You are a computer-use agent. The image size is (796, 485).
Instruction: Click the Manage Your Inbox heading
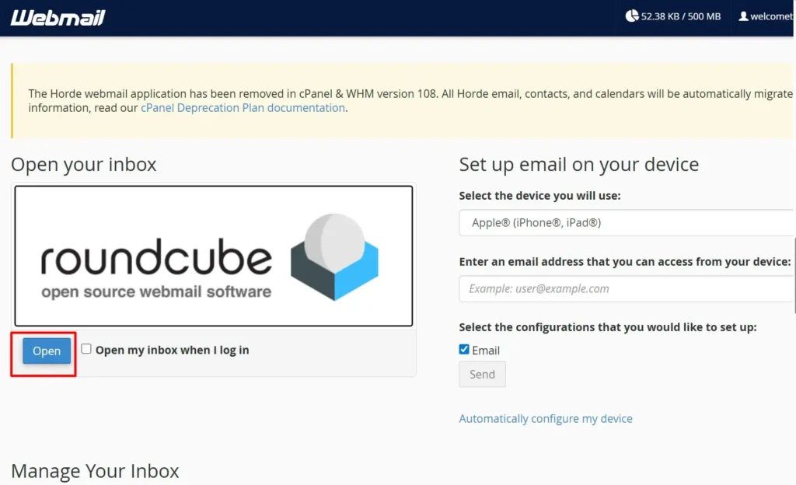95,471
